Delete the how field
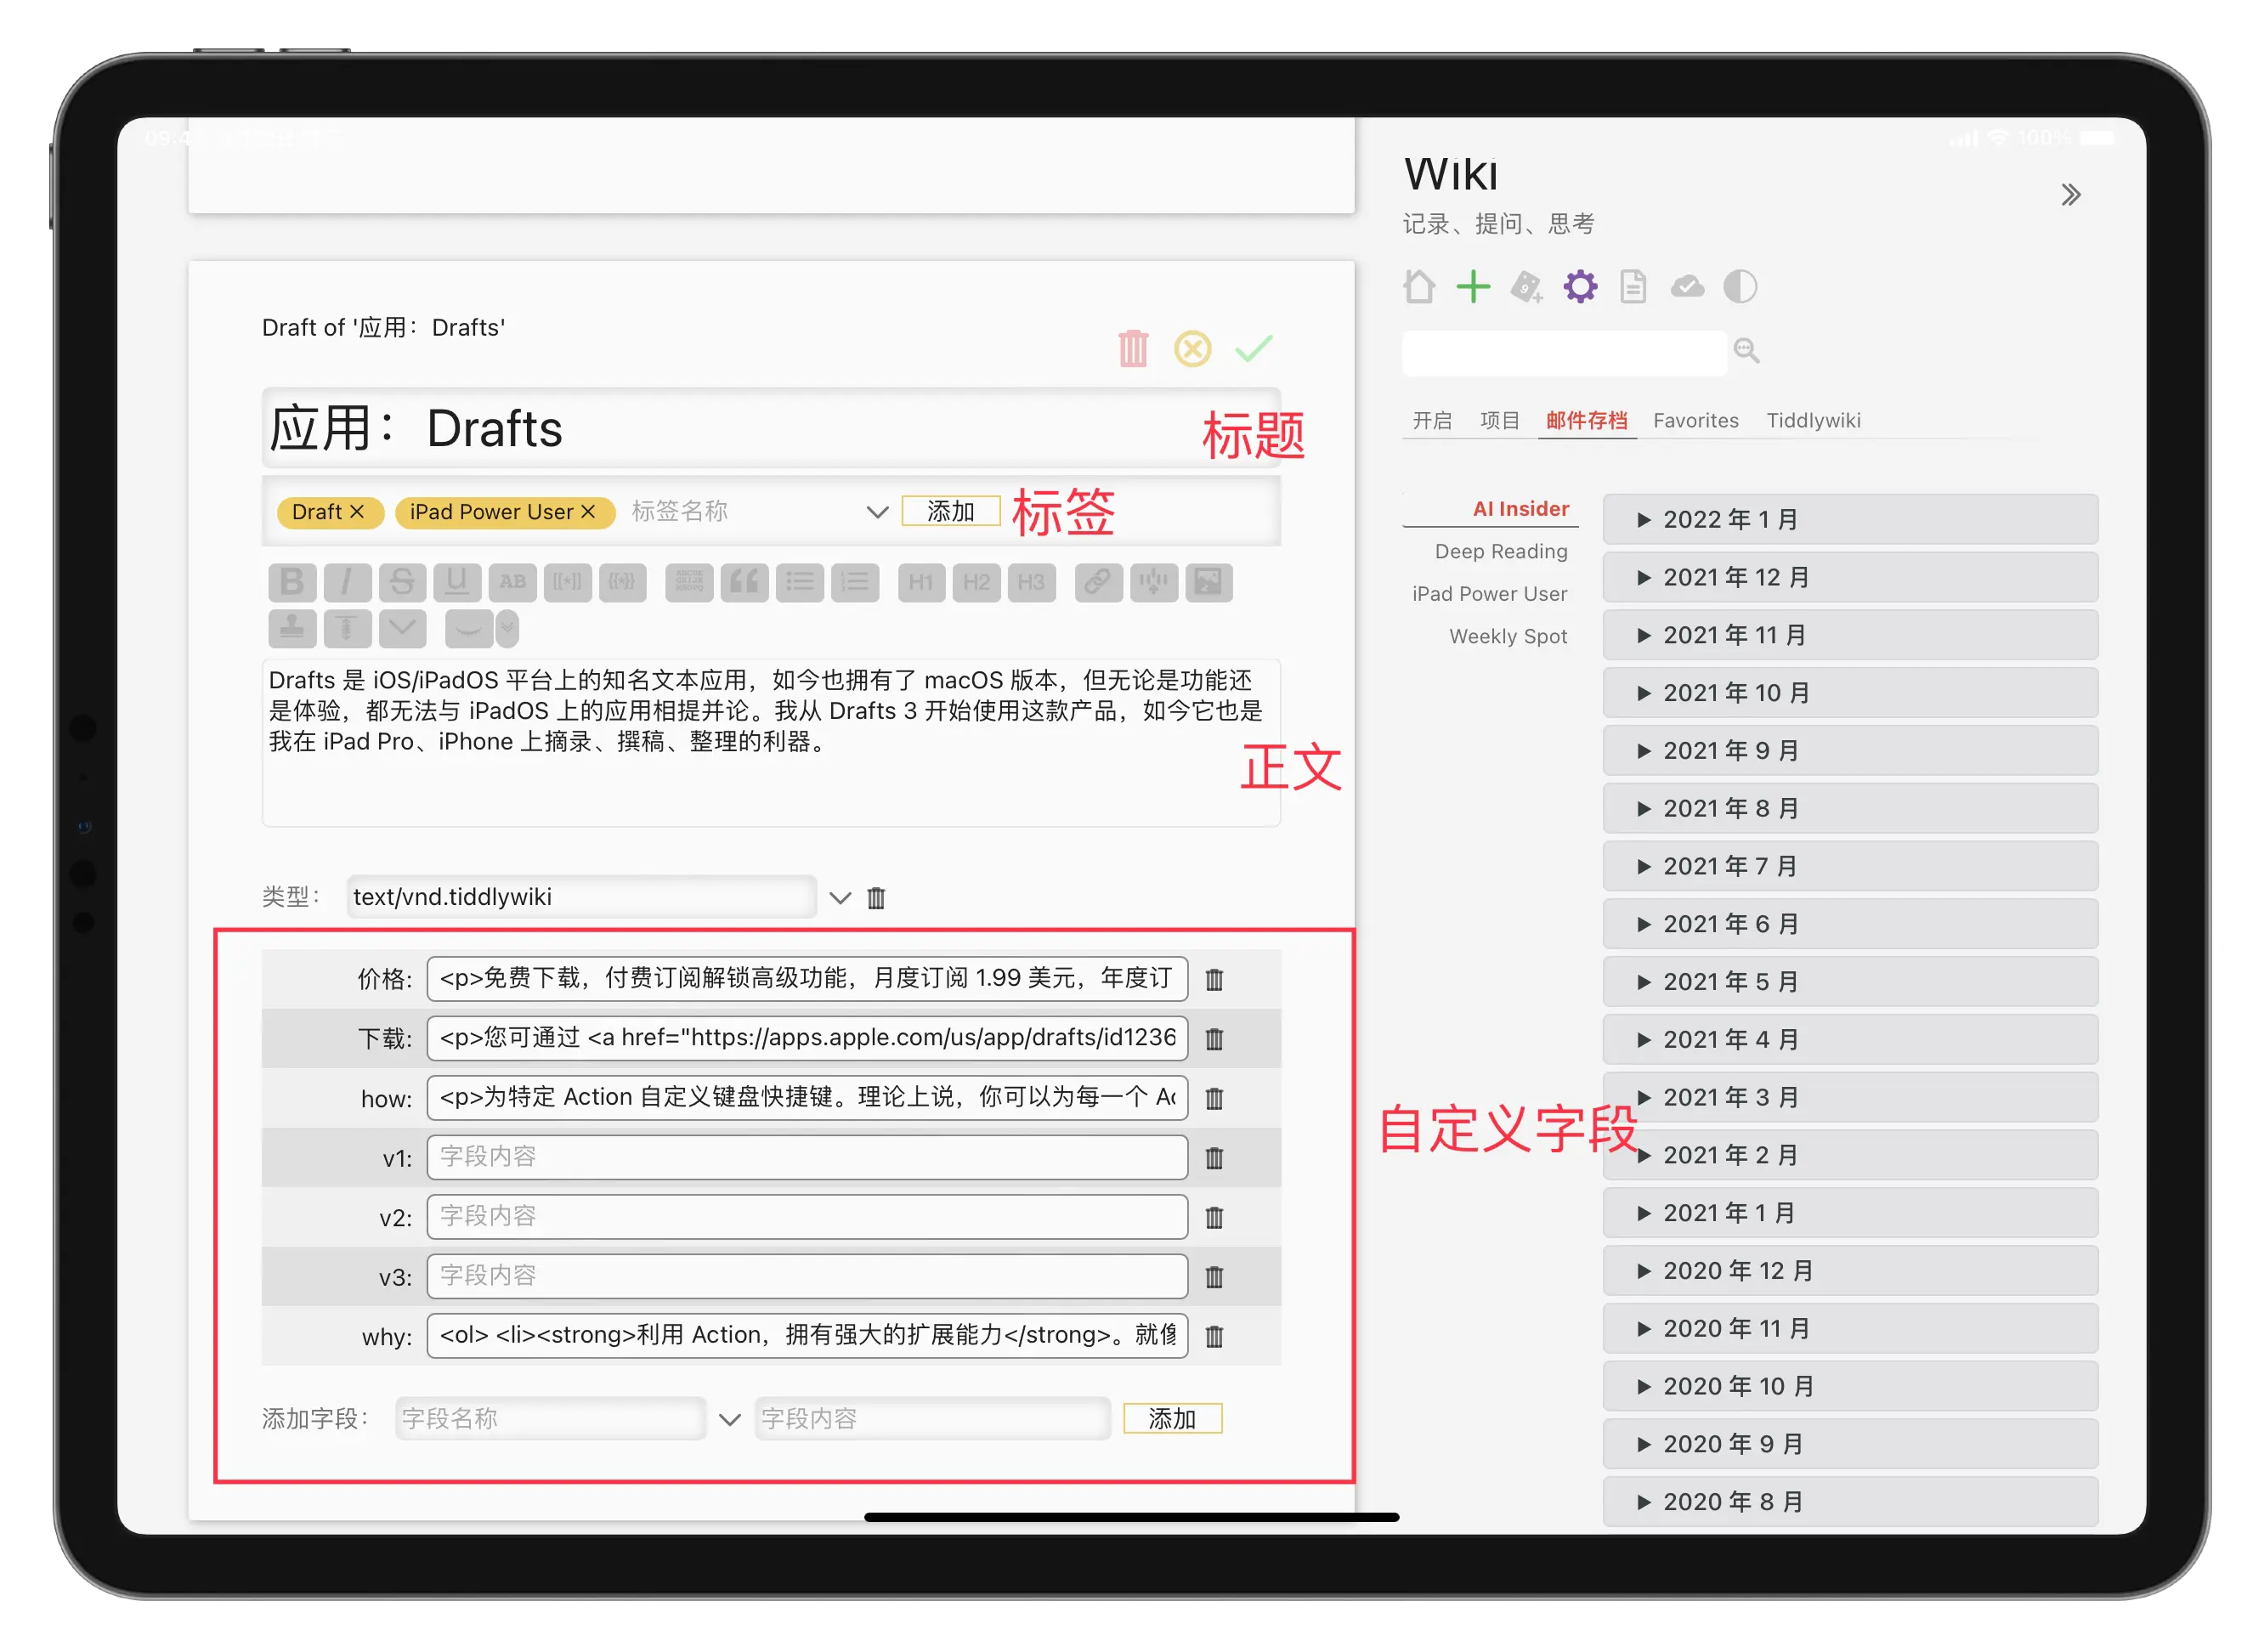The height and width of the screenshot is (1652, 2264). point(1214,1098)
